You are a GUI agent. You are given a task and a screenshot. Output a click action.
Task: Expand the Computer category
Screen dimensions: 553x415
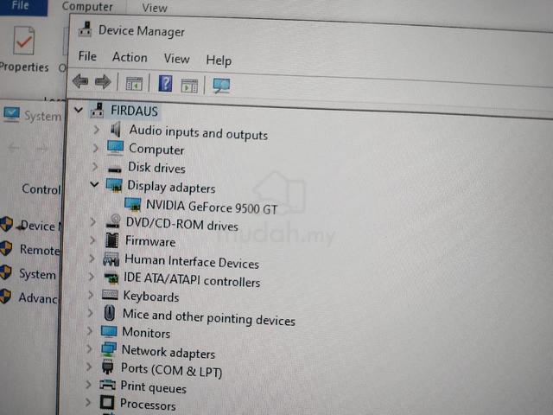pyautogui.click(x=95, y=148)
